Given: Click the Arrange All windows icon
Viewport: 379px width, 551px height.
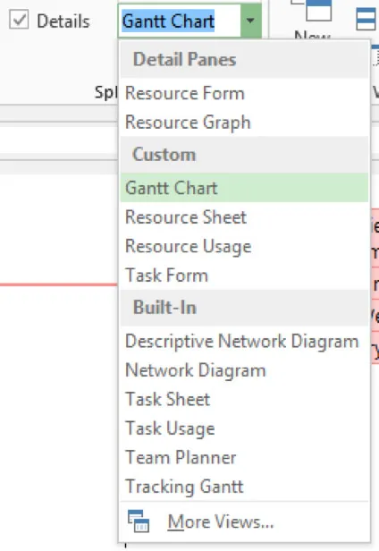Looking at the screenshot, I should tap(366, 20).
